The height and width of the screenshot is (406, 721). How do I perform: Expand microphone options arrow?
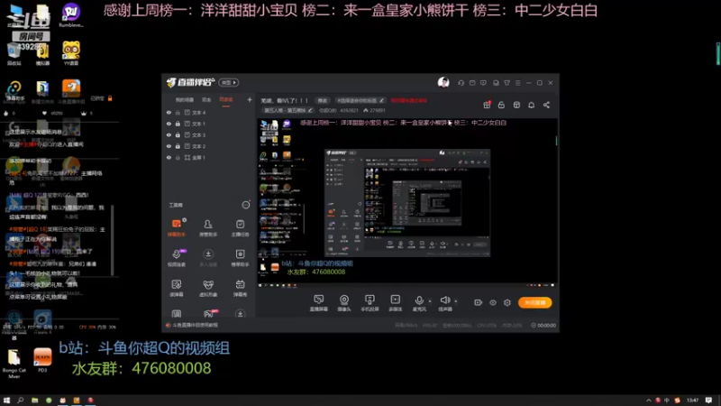pos(430,301)
